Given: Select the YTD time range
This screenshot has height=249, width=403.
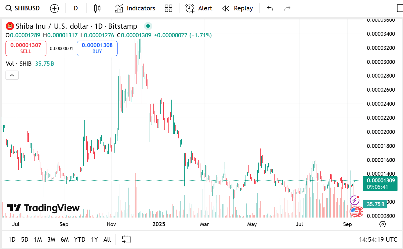Looking at the screenshot, I should click(80, 240).
